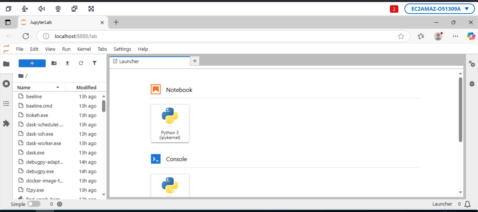Select the docker-image-t file row

(57, 181)
